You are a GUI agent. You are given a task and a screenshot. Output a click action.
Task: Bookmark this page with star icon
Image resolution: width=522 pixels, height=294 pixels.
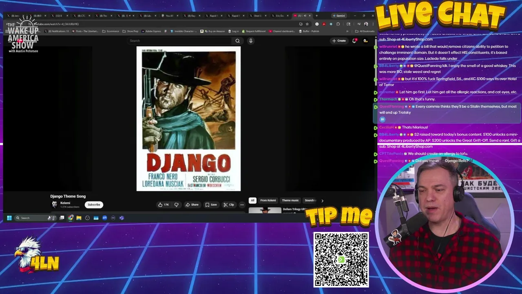tap(307, 24)
